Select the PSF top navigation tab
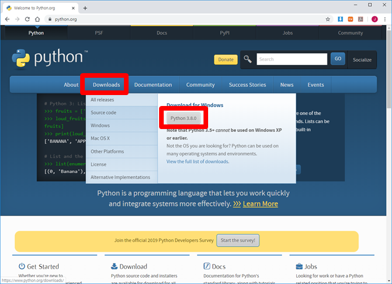 pyautogui.click(x=99, y=33)
